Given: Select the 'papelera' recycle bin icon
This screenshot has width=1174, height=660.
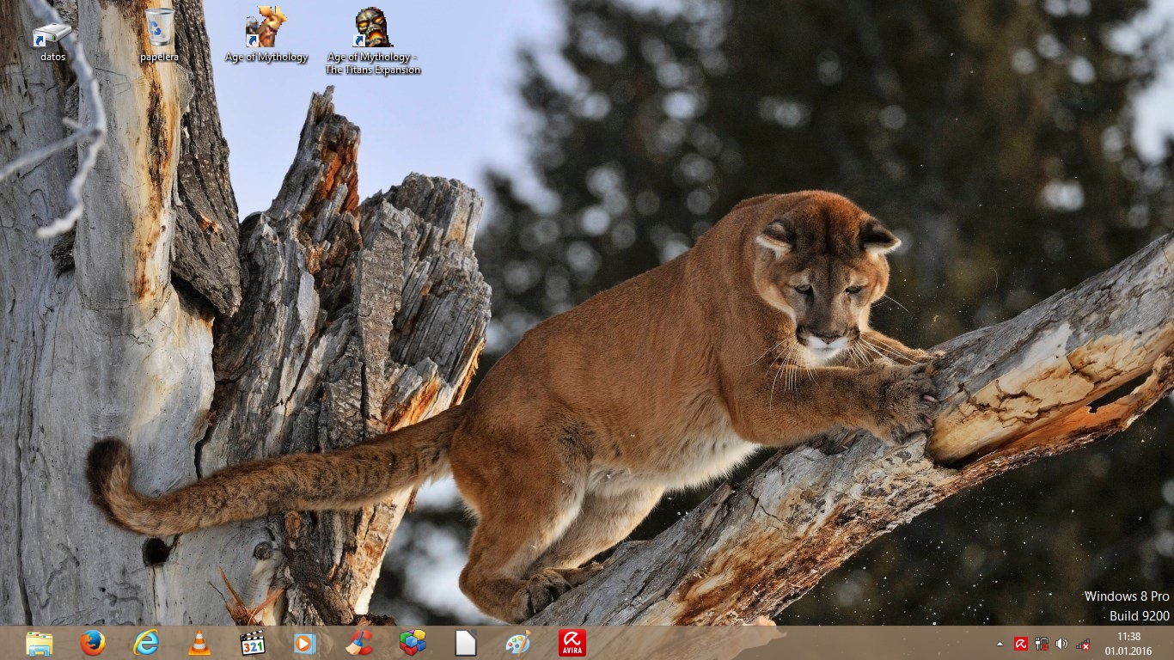Looking at the screenshot, I should [159, 34].
